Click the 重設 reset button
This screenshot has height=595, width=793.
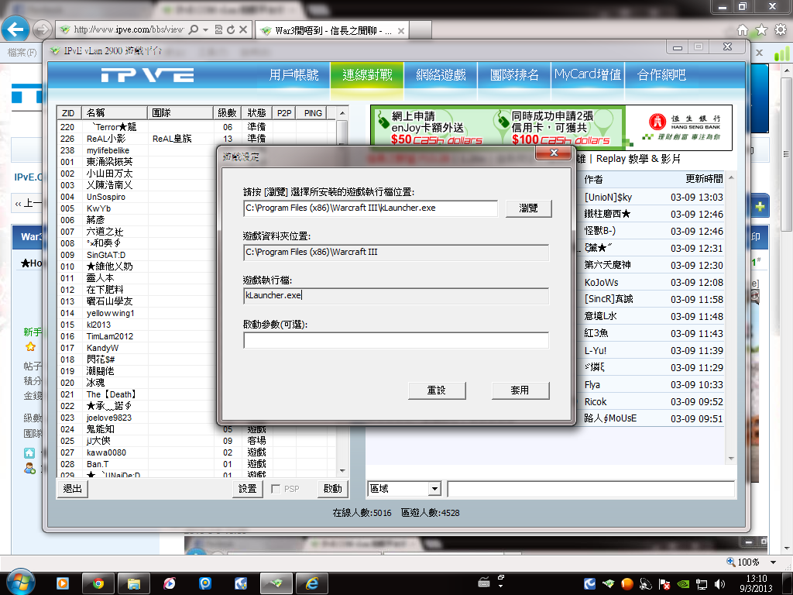tap(436, 390)
